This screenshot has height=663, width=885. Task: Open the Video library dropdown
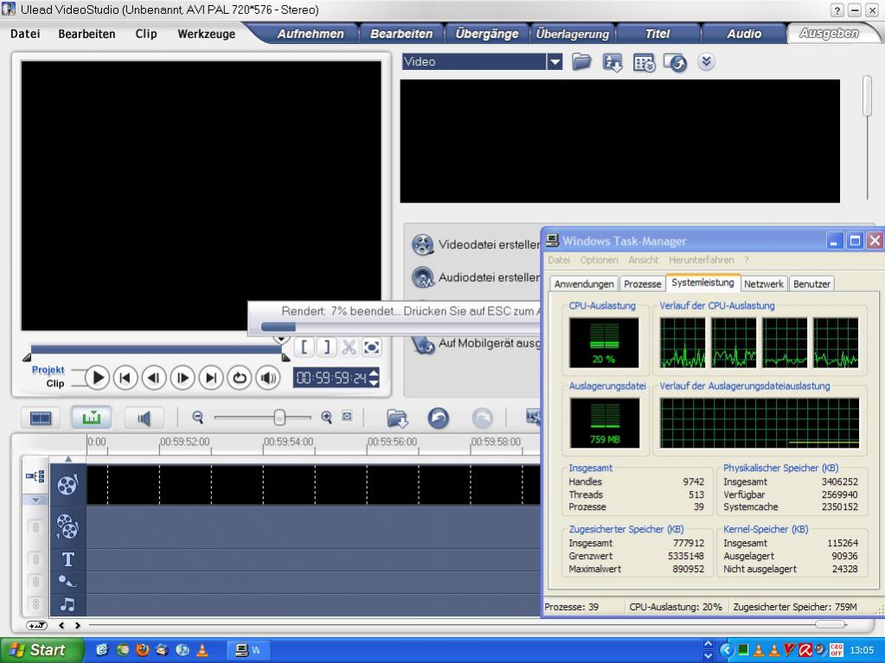[555, 61]
